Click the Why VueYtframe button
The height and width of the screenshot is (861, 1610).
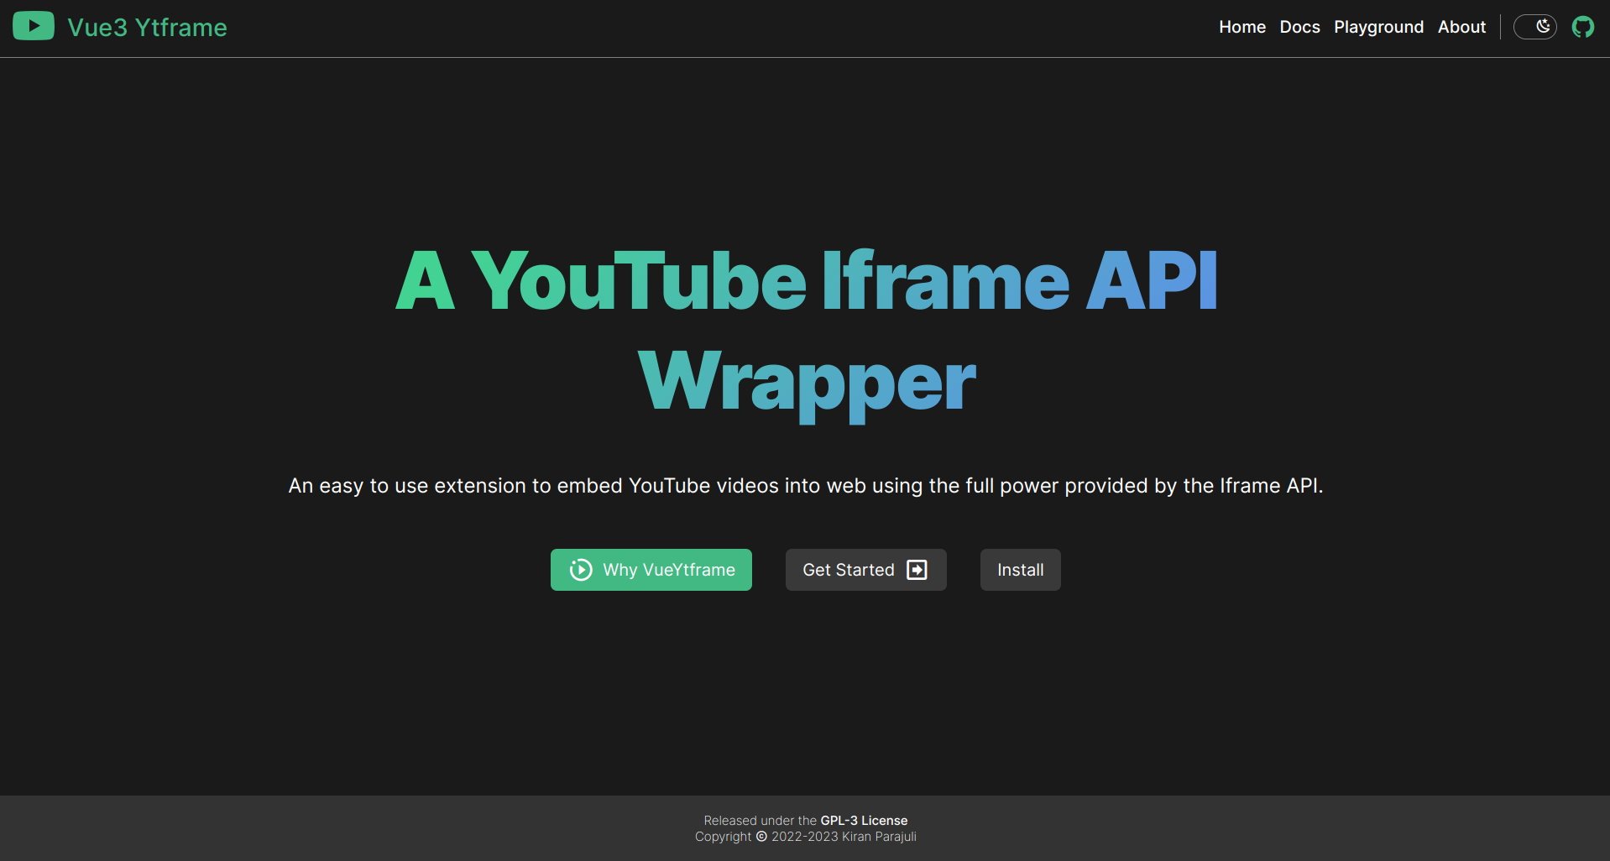(x=651, y=570)
